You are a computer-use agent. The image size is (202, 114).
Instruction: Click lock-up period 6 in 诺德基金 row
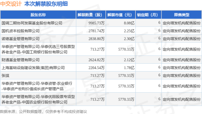(x=159, y=39)
